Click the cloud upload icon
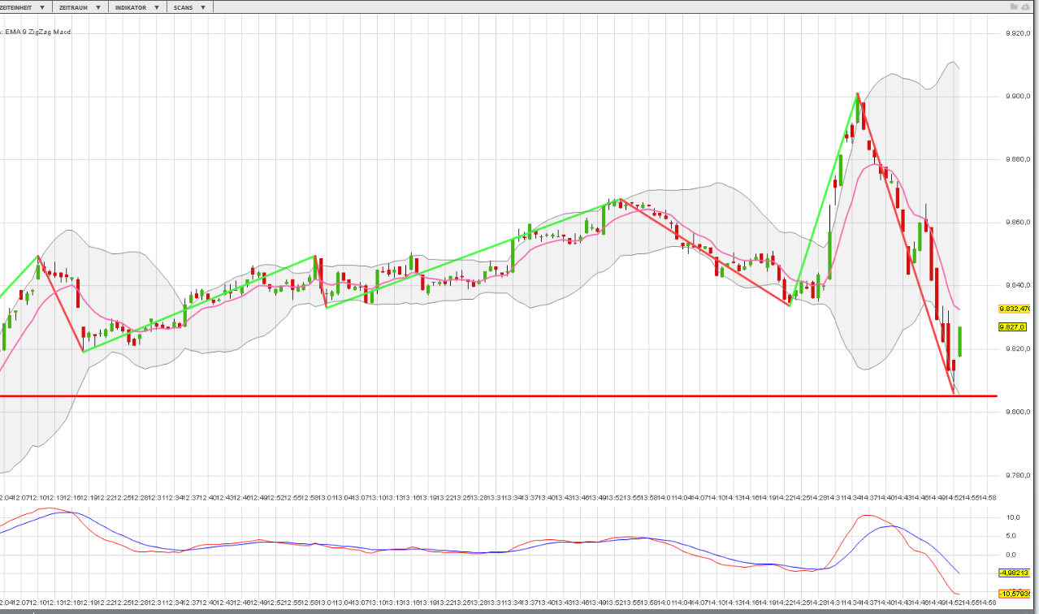This screenshot has width=1039, height=614. (1025, 6)
